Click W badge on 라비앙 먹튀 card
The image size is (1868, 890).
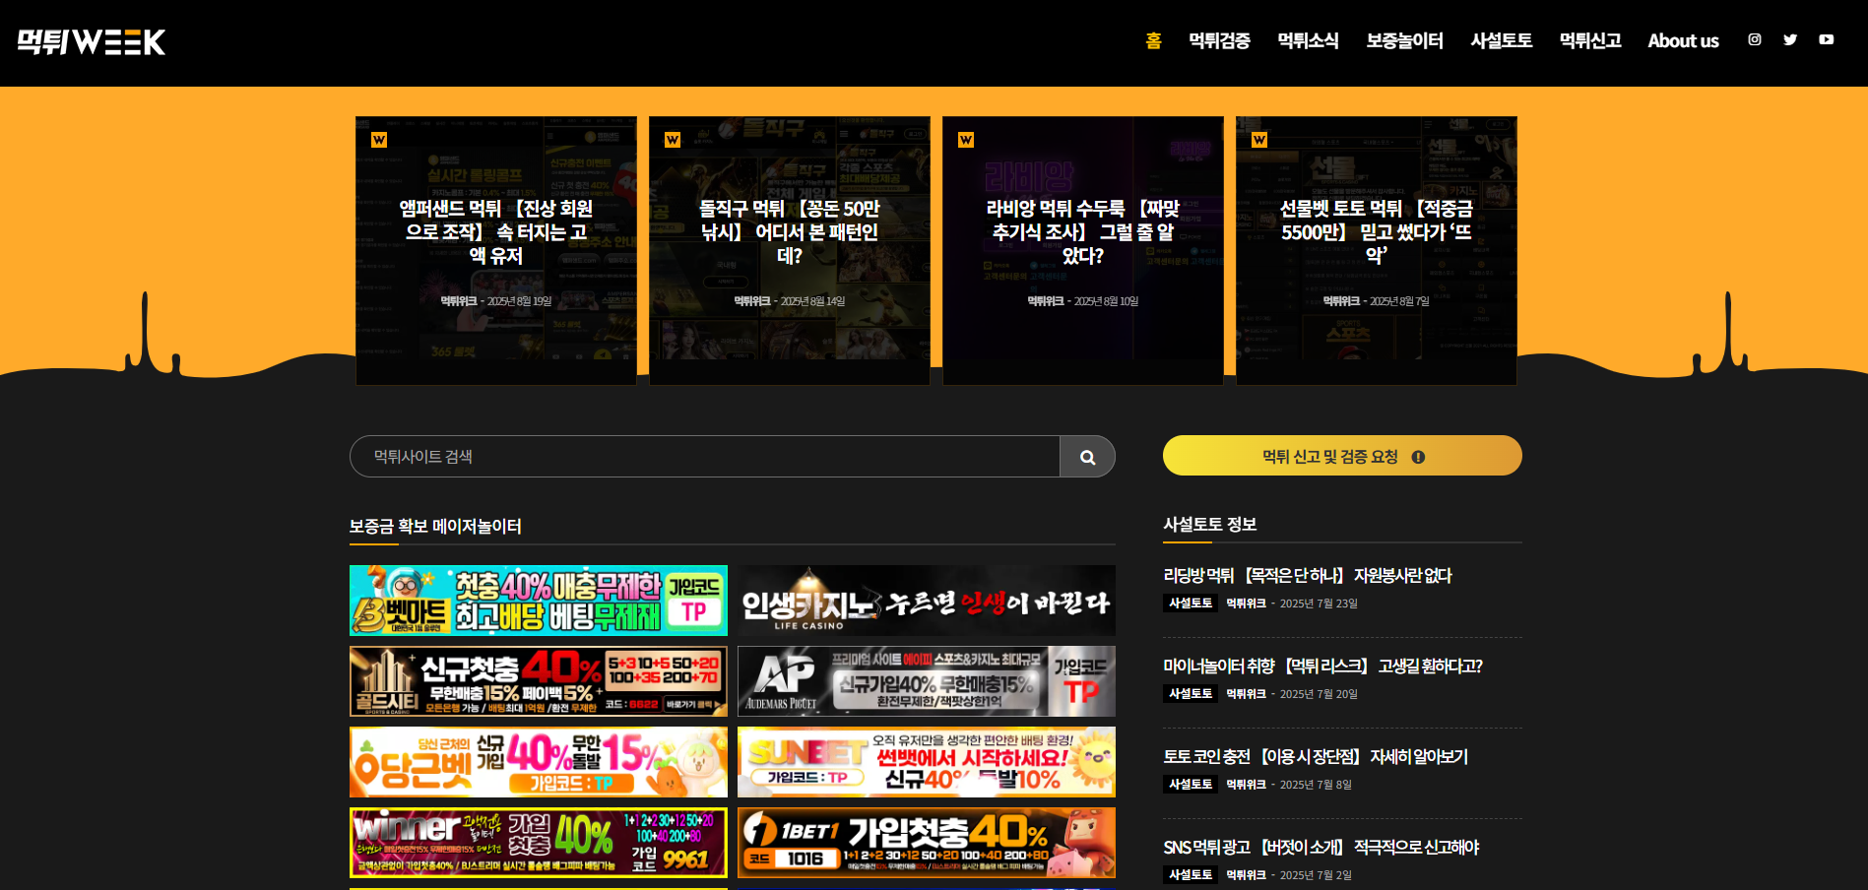pos(966,140)
